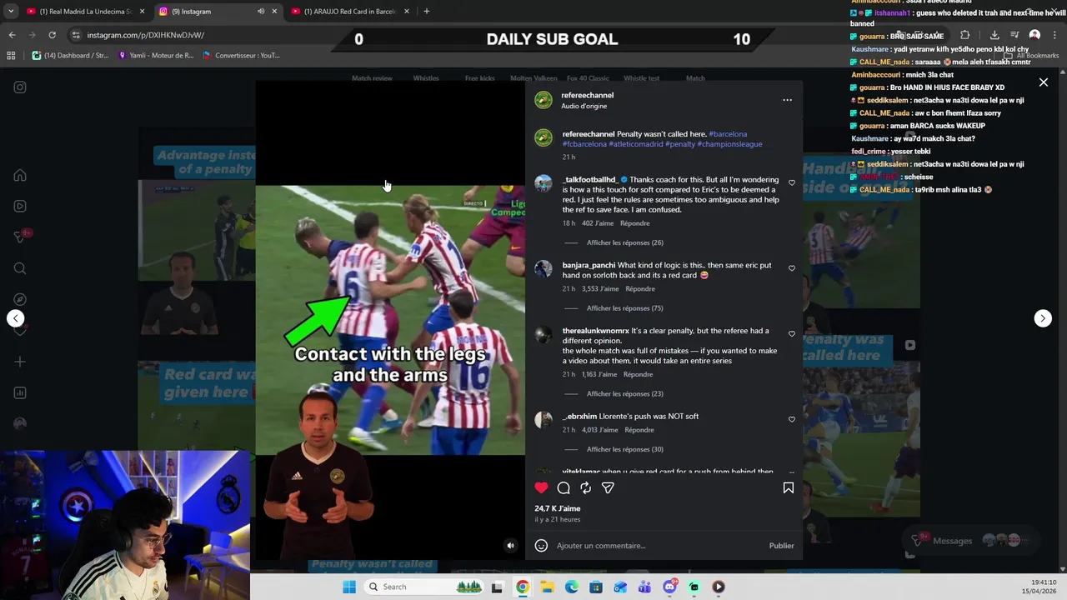Open comment bubble icon under post

pos(564,487)
